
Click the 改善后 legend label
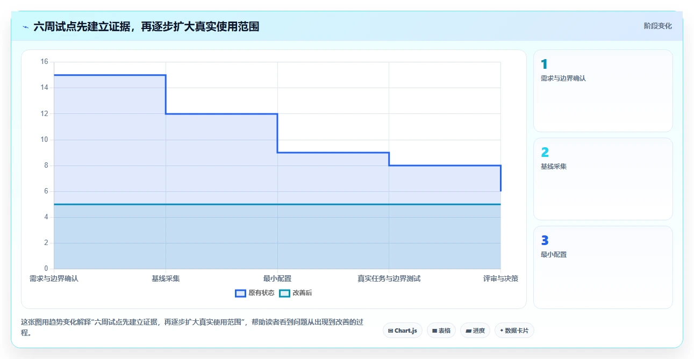coord(303,293)
